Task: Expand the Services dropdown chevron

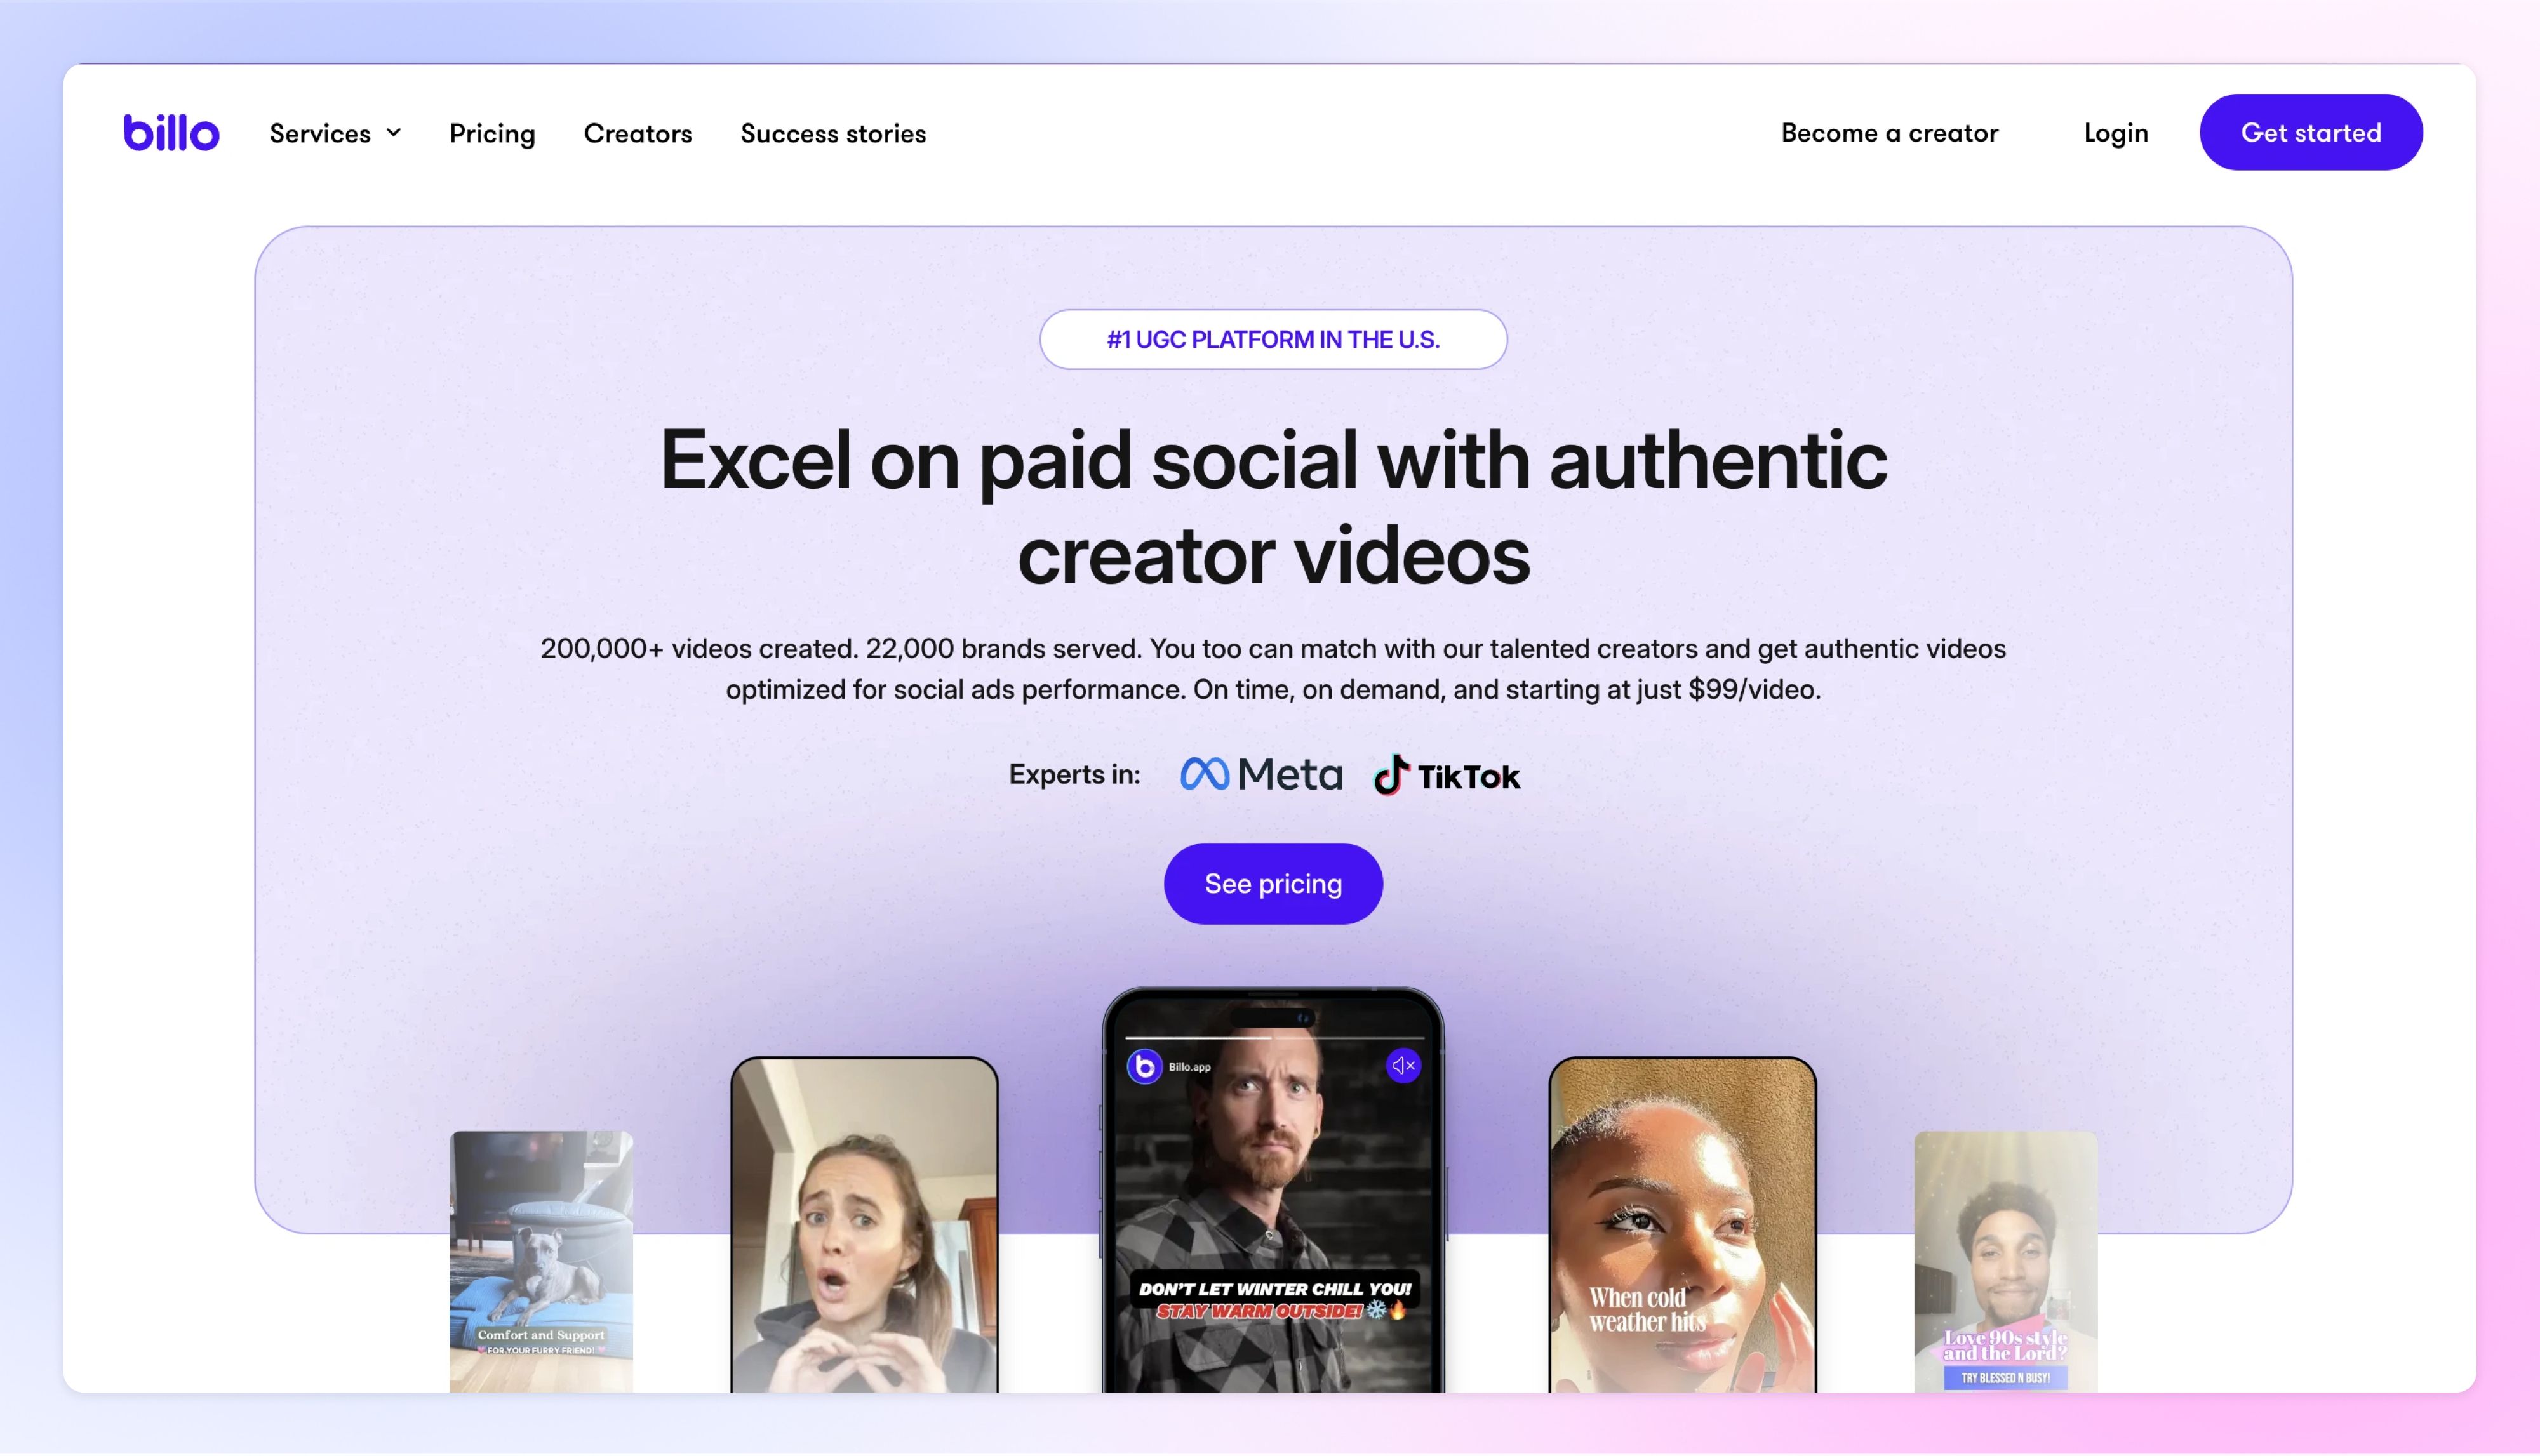Action: coord(393,133)
